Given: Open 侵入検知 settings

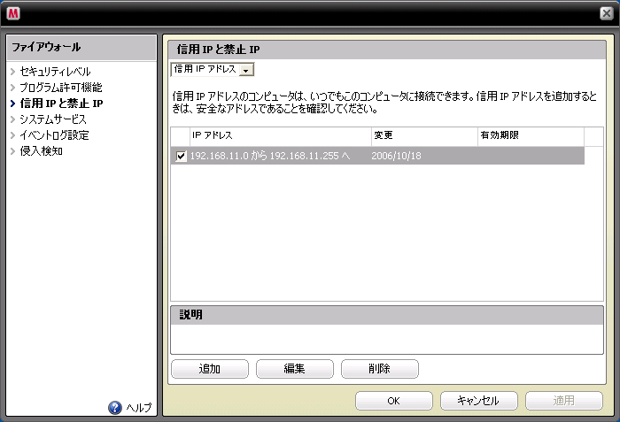Looking at the screenshot, I should pyautogui.click(x=41, y=151).
